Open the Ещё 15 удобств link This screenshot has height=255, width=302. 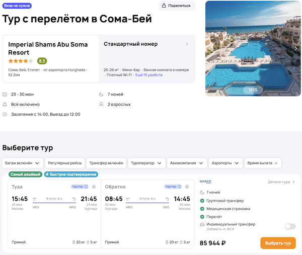pyautogui.click(x=148, y=75)
